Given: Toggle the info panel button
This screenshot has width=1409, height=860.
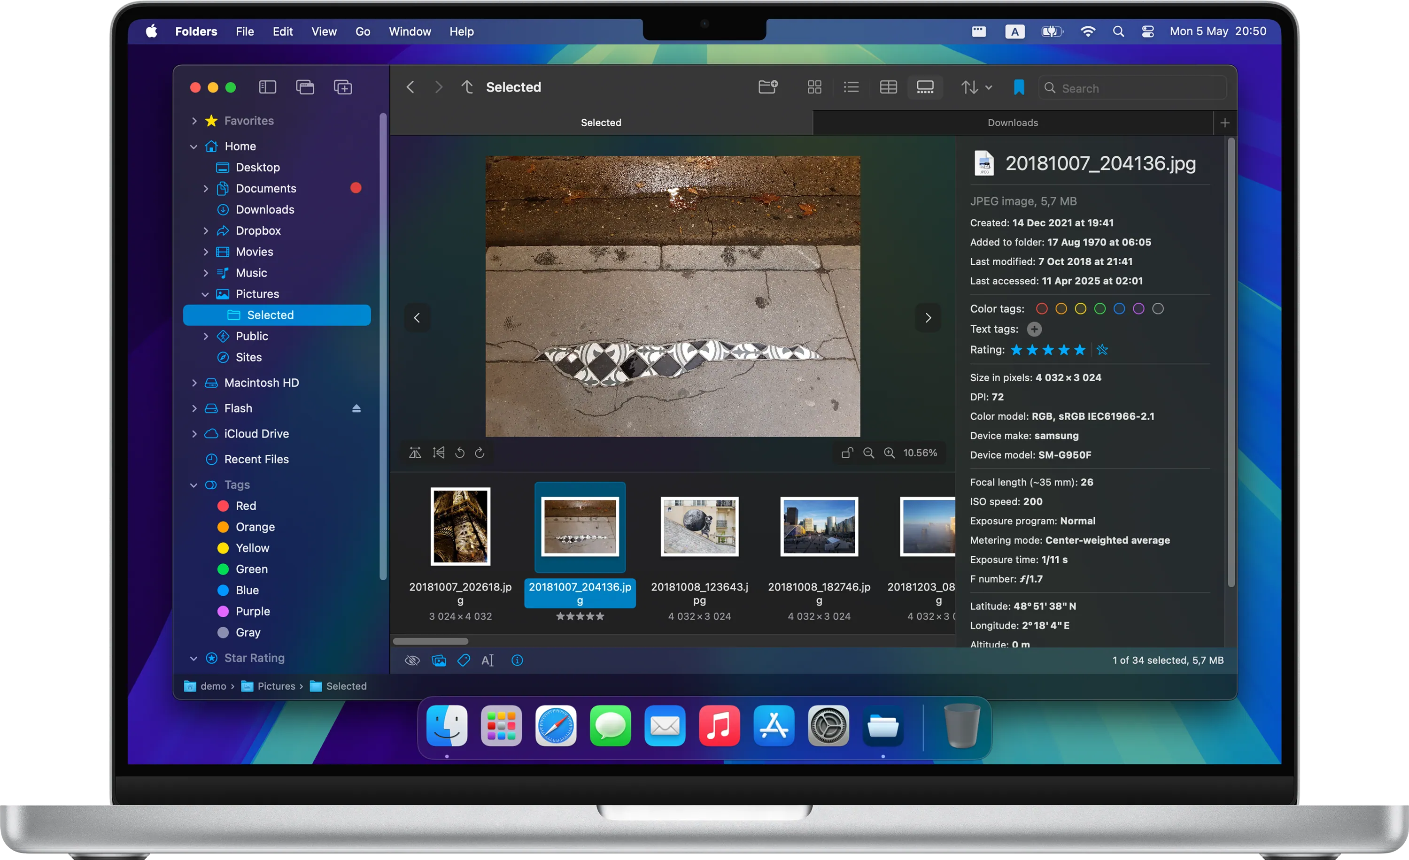Looking at the screenshot, I should click(517, 660).
